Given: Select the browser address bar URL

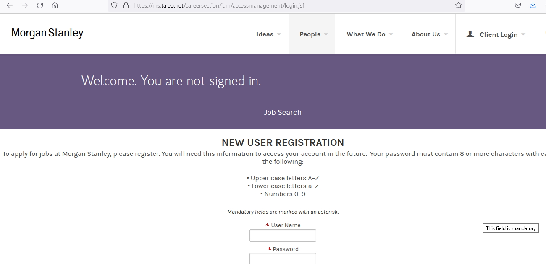Looking at the screenshot, I should 218,5.
